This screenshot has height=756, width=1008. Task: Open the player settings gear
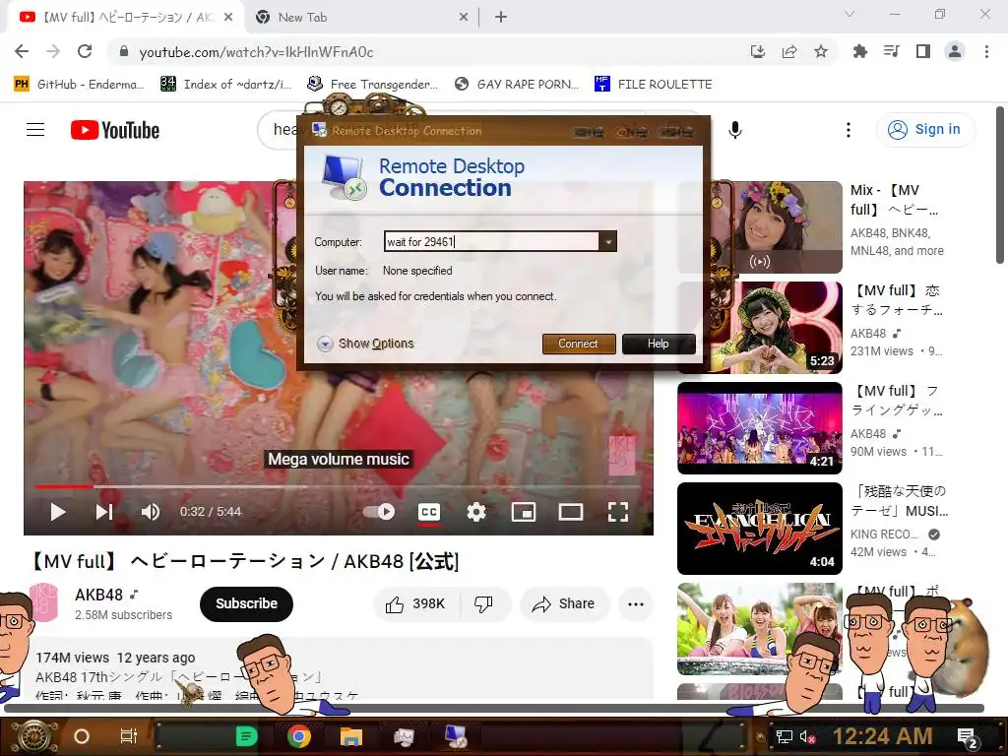(476, 512)
